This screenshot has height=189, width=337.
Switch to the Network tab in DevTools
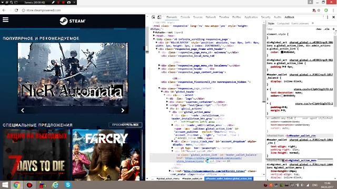[211, 17]
